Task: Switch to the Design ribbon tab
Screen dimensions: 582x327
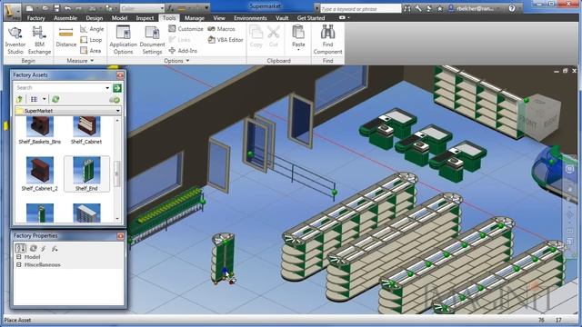Action: tap(95, 18)
